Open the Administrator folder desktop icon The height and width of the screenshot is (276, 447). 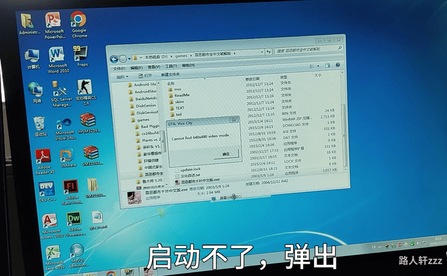pos(29,24)
